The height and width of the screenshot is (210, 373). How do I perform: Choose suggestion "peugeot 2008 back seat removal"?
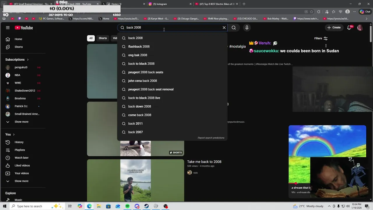(x=172, y=89)
